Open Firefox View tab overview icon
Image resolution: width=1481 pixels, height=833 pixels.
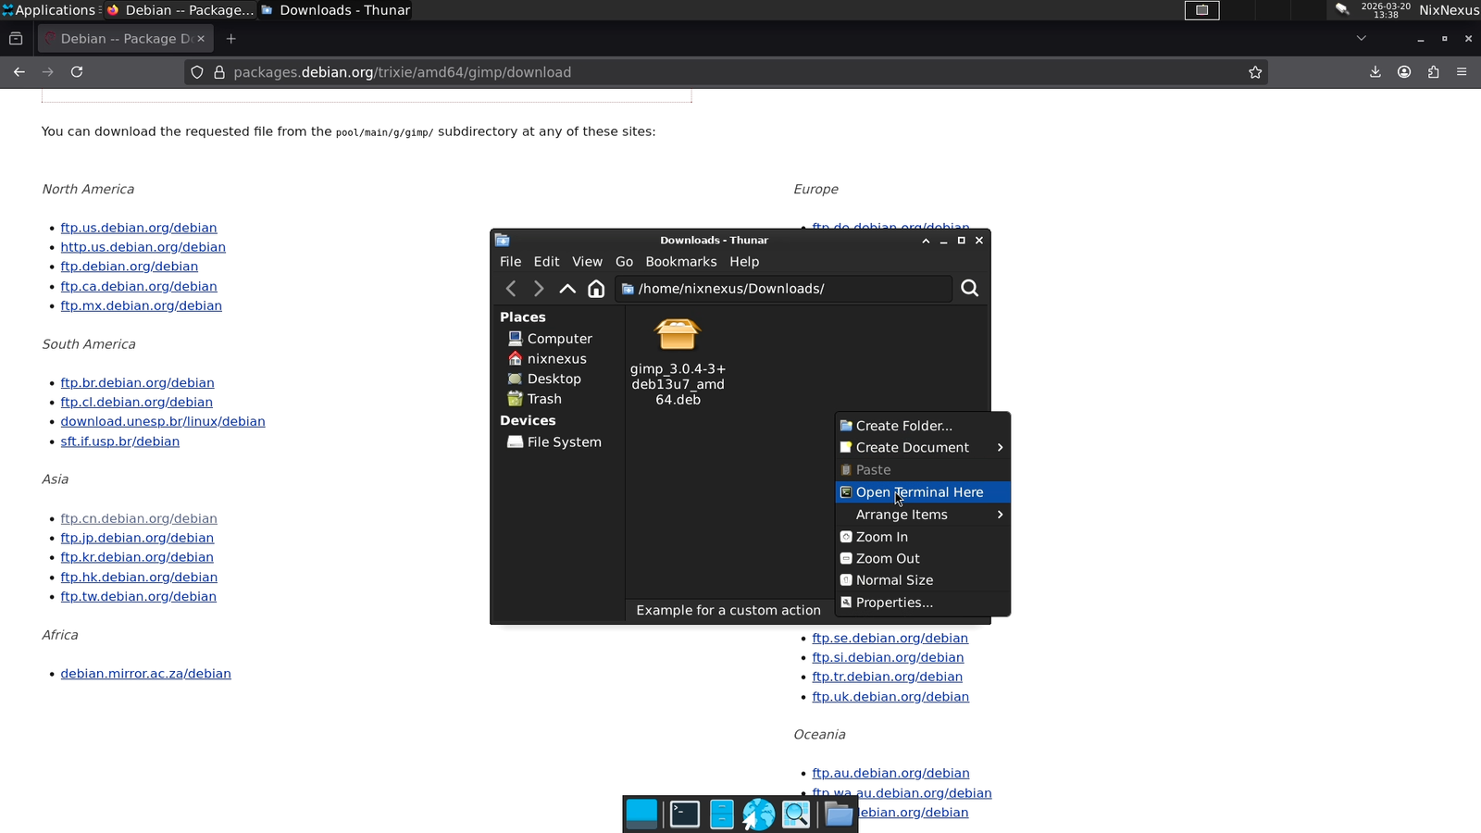(16, 39)
